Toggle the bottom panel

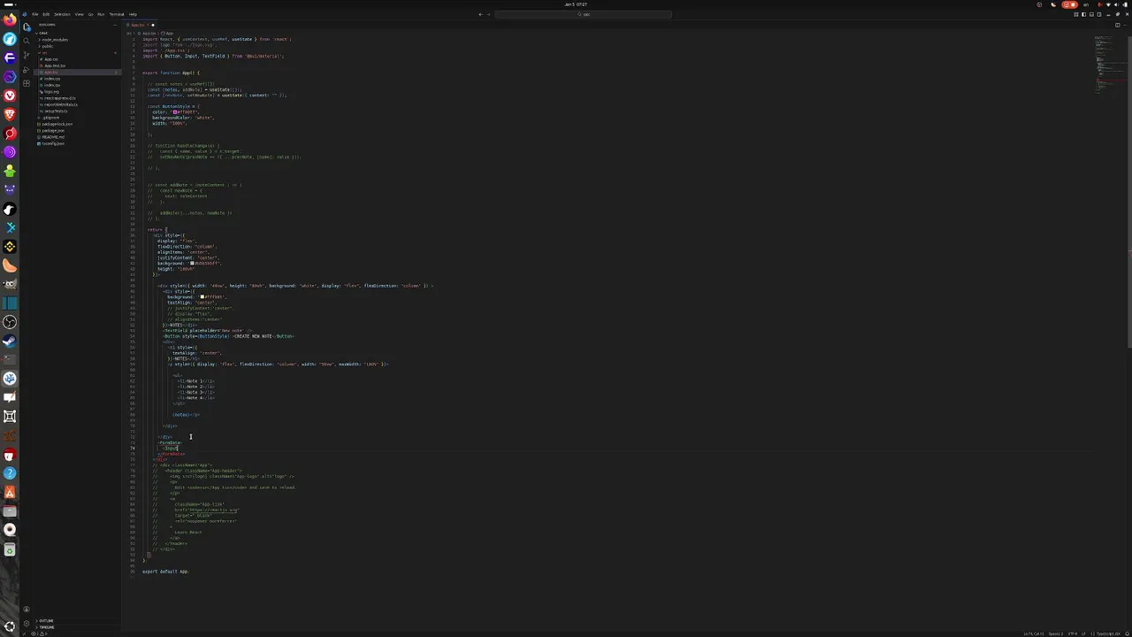point(1091,14)
